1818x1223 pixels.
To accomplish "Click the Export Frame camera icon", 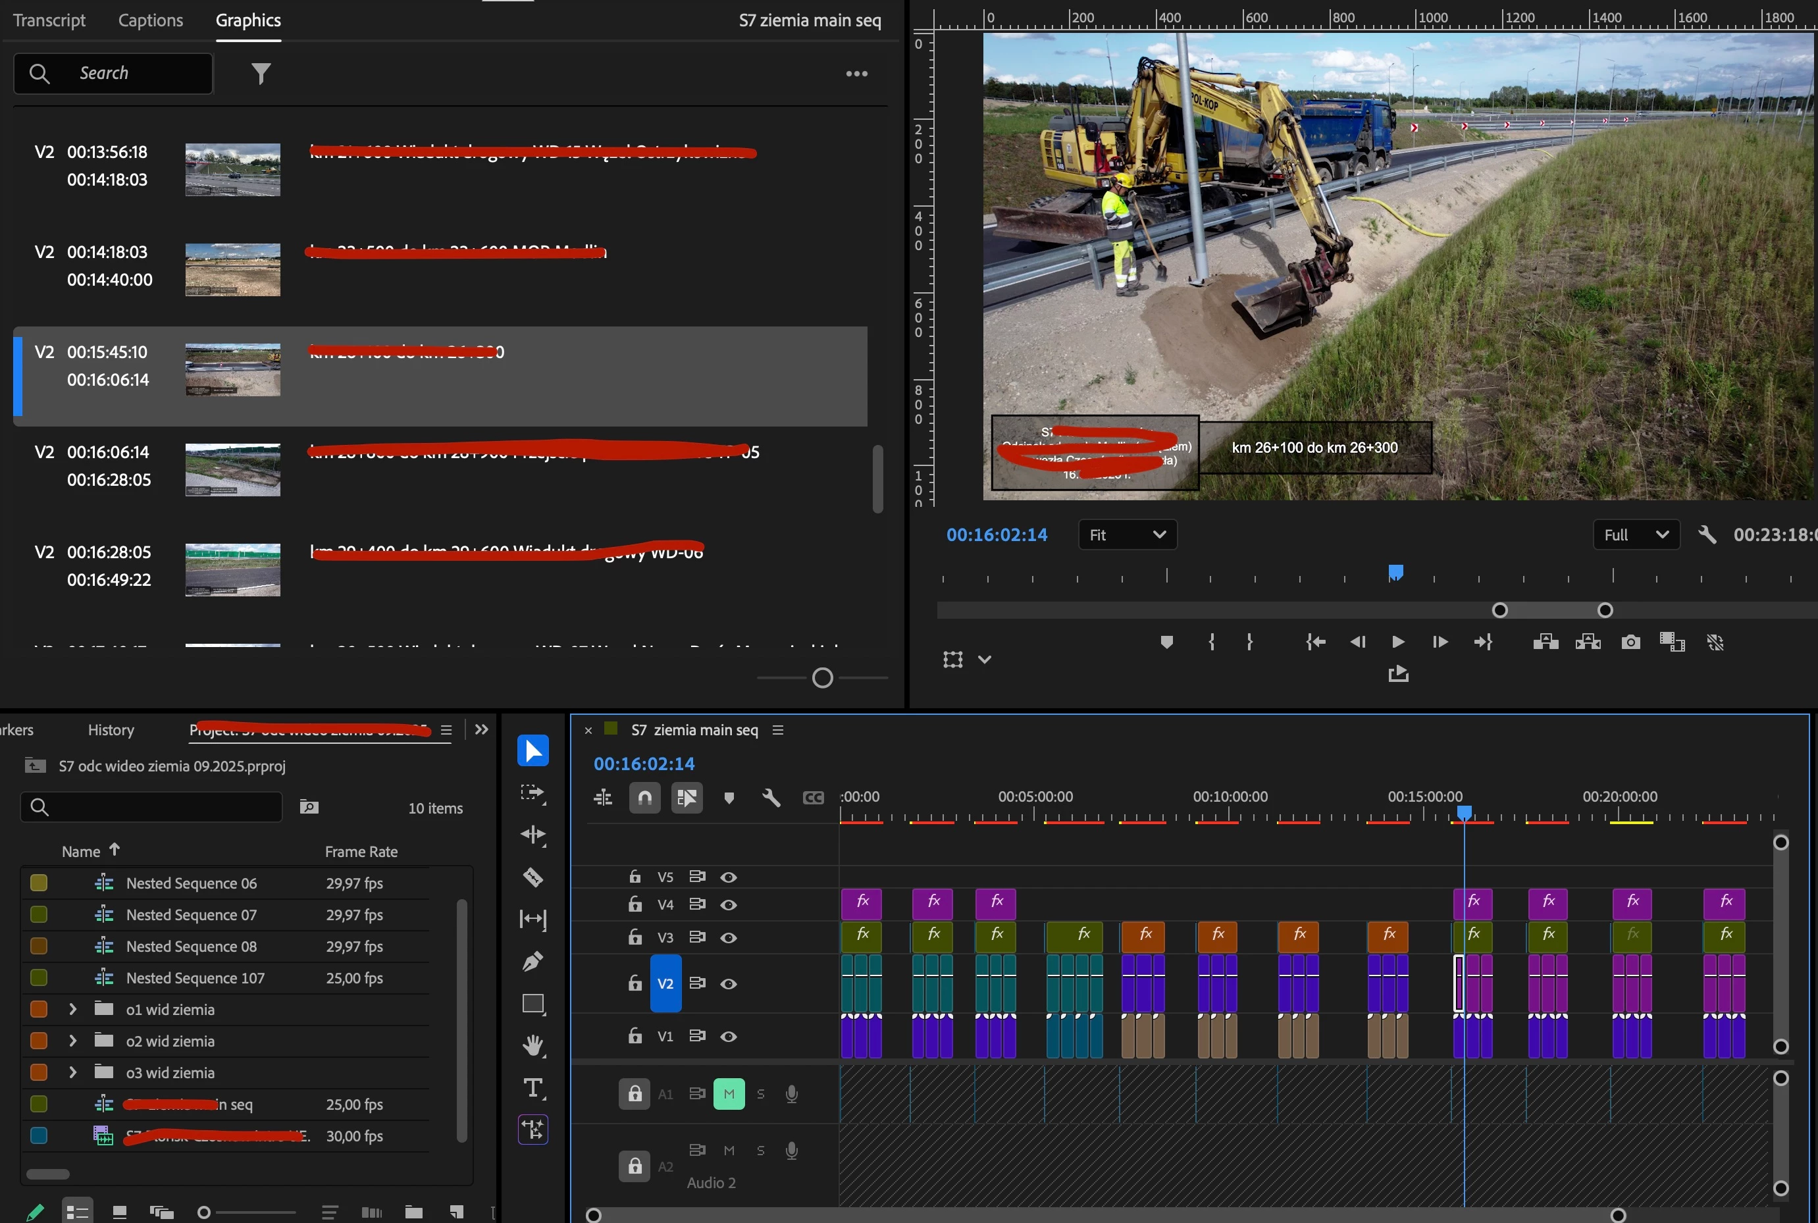I will click(x=1630, y=642).
